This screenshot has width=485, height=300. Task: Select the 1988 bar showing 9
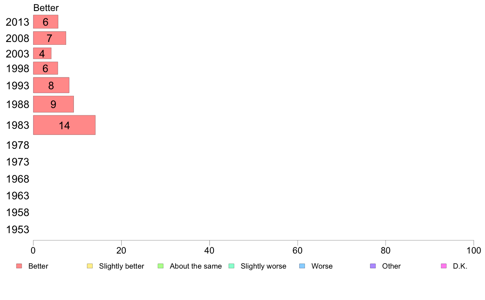pos(53,104)
